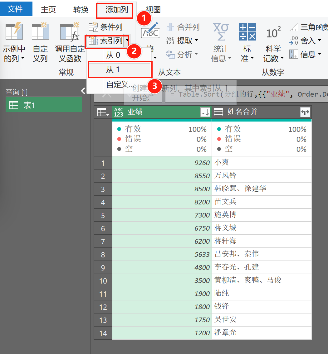Select row number 7 header
The width and height of the screenshot is (328, 354).
[x=103, y=241]
